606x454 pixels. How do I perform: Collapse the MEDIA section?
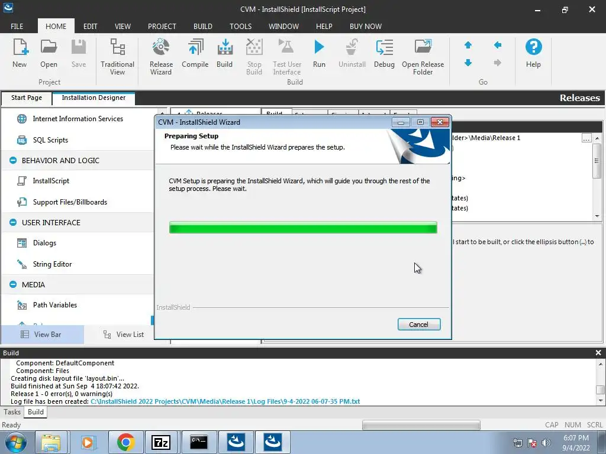13,284
